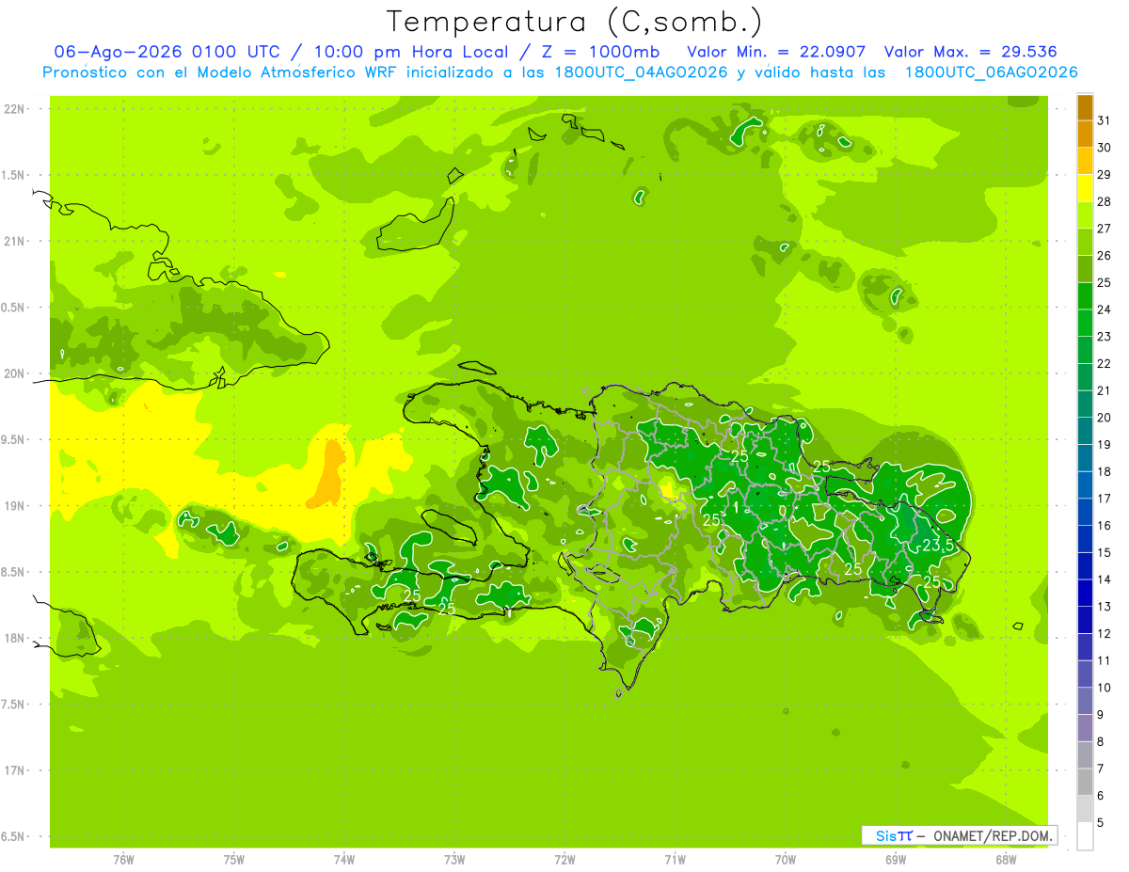Click the color bar value '20'
This screenshot has height=872, width=1129.
1104,418
